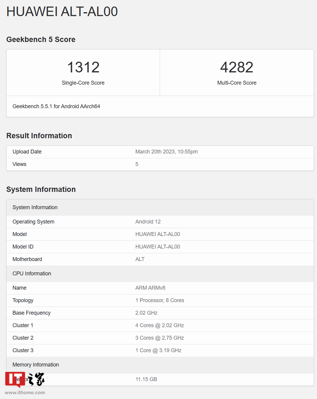Click the single-core score 1312
The height and width of the screenshot is (399, 317).
[83, 67]
